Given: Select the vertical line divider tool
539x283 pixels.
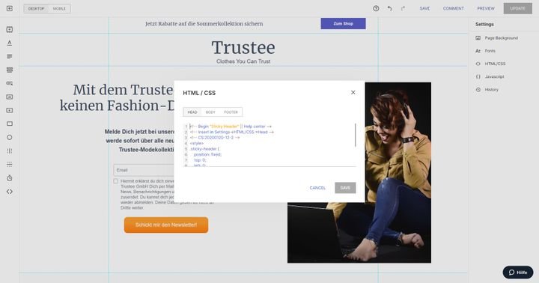Looking at the screenshot, I should point(10,151).
